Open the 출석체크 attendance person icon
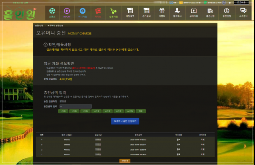255x165 pixels. [x=177, y=11]
